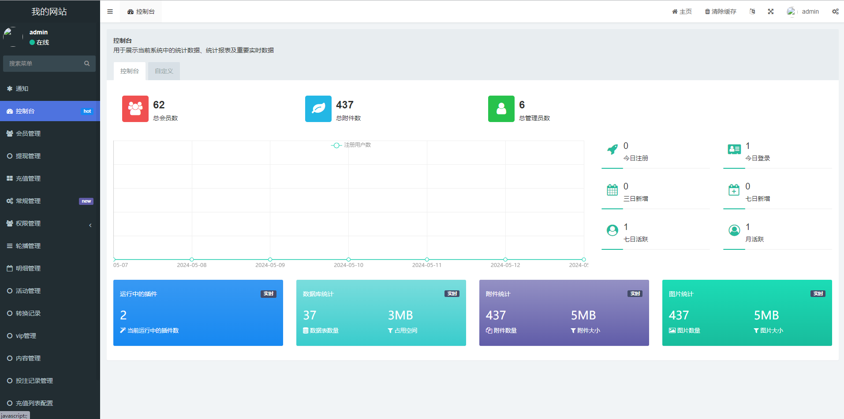Go to 主页 link in header
844x419 pixels.
coord(682,11)
